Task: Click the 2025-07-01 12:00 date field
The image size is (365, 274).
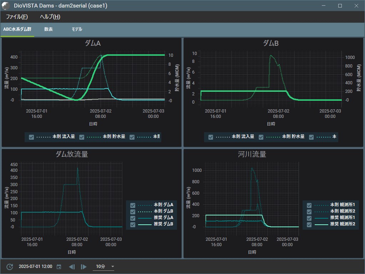Action: (35, 266)
